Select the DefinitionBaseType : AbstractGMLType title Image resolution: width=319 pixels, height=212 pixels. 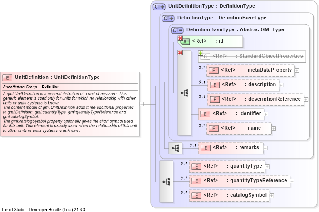pos(235,29)
